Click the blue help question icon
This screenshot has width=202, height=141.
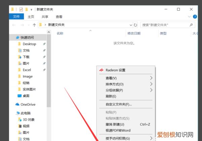coord(195,16)
